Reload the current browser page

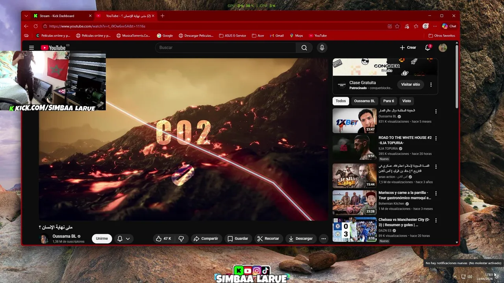tap(35, 26)
